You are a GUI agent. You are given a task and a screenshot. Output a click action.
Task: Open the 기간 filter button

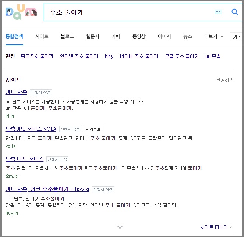(x=237, y=37)
